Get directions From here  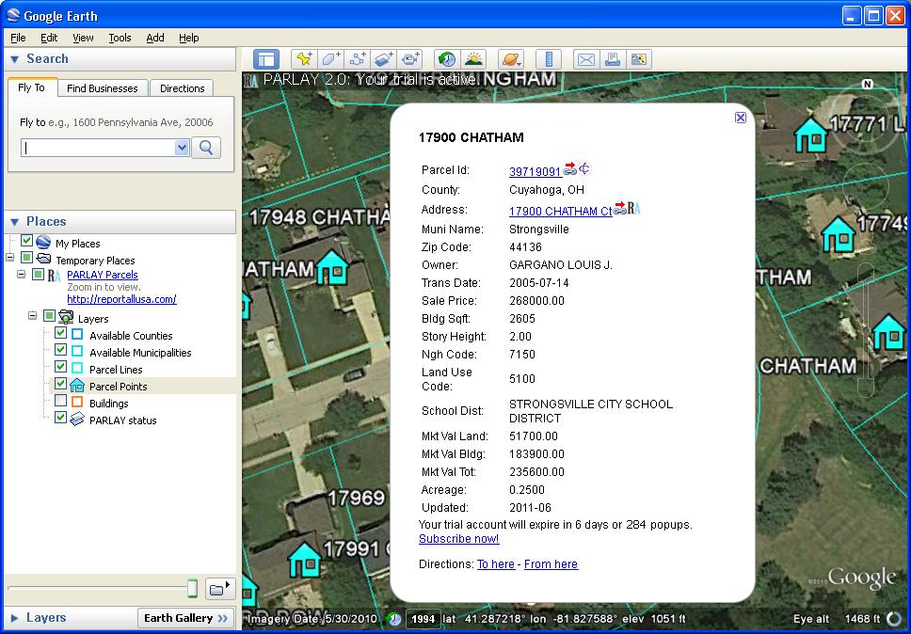pyautogui.click(x=551, y=564)
